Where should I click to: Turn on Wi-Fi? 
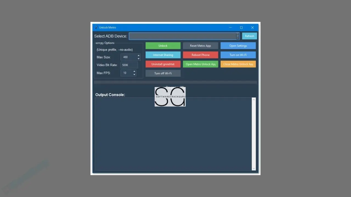point(238,55)
